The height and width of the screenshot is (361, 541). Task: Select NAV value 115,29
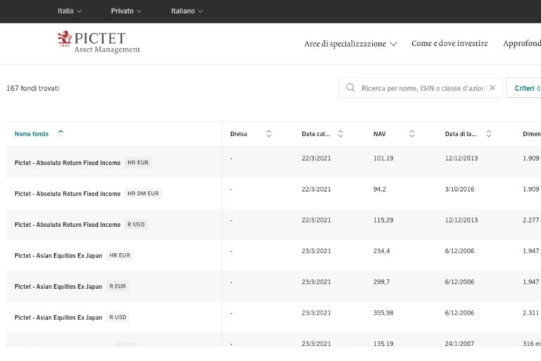pyautogui.click(x=383, y=220)
